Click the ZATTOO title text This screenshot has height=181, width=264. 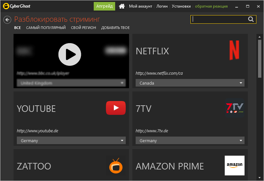34,167
